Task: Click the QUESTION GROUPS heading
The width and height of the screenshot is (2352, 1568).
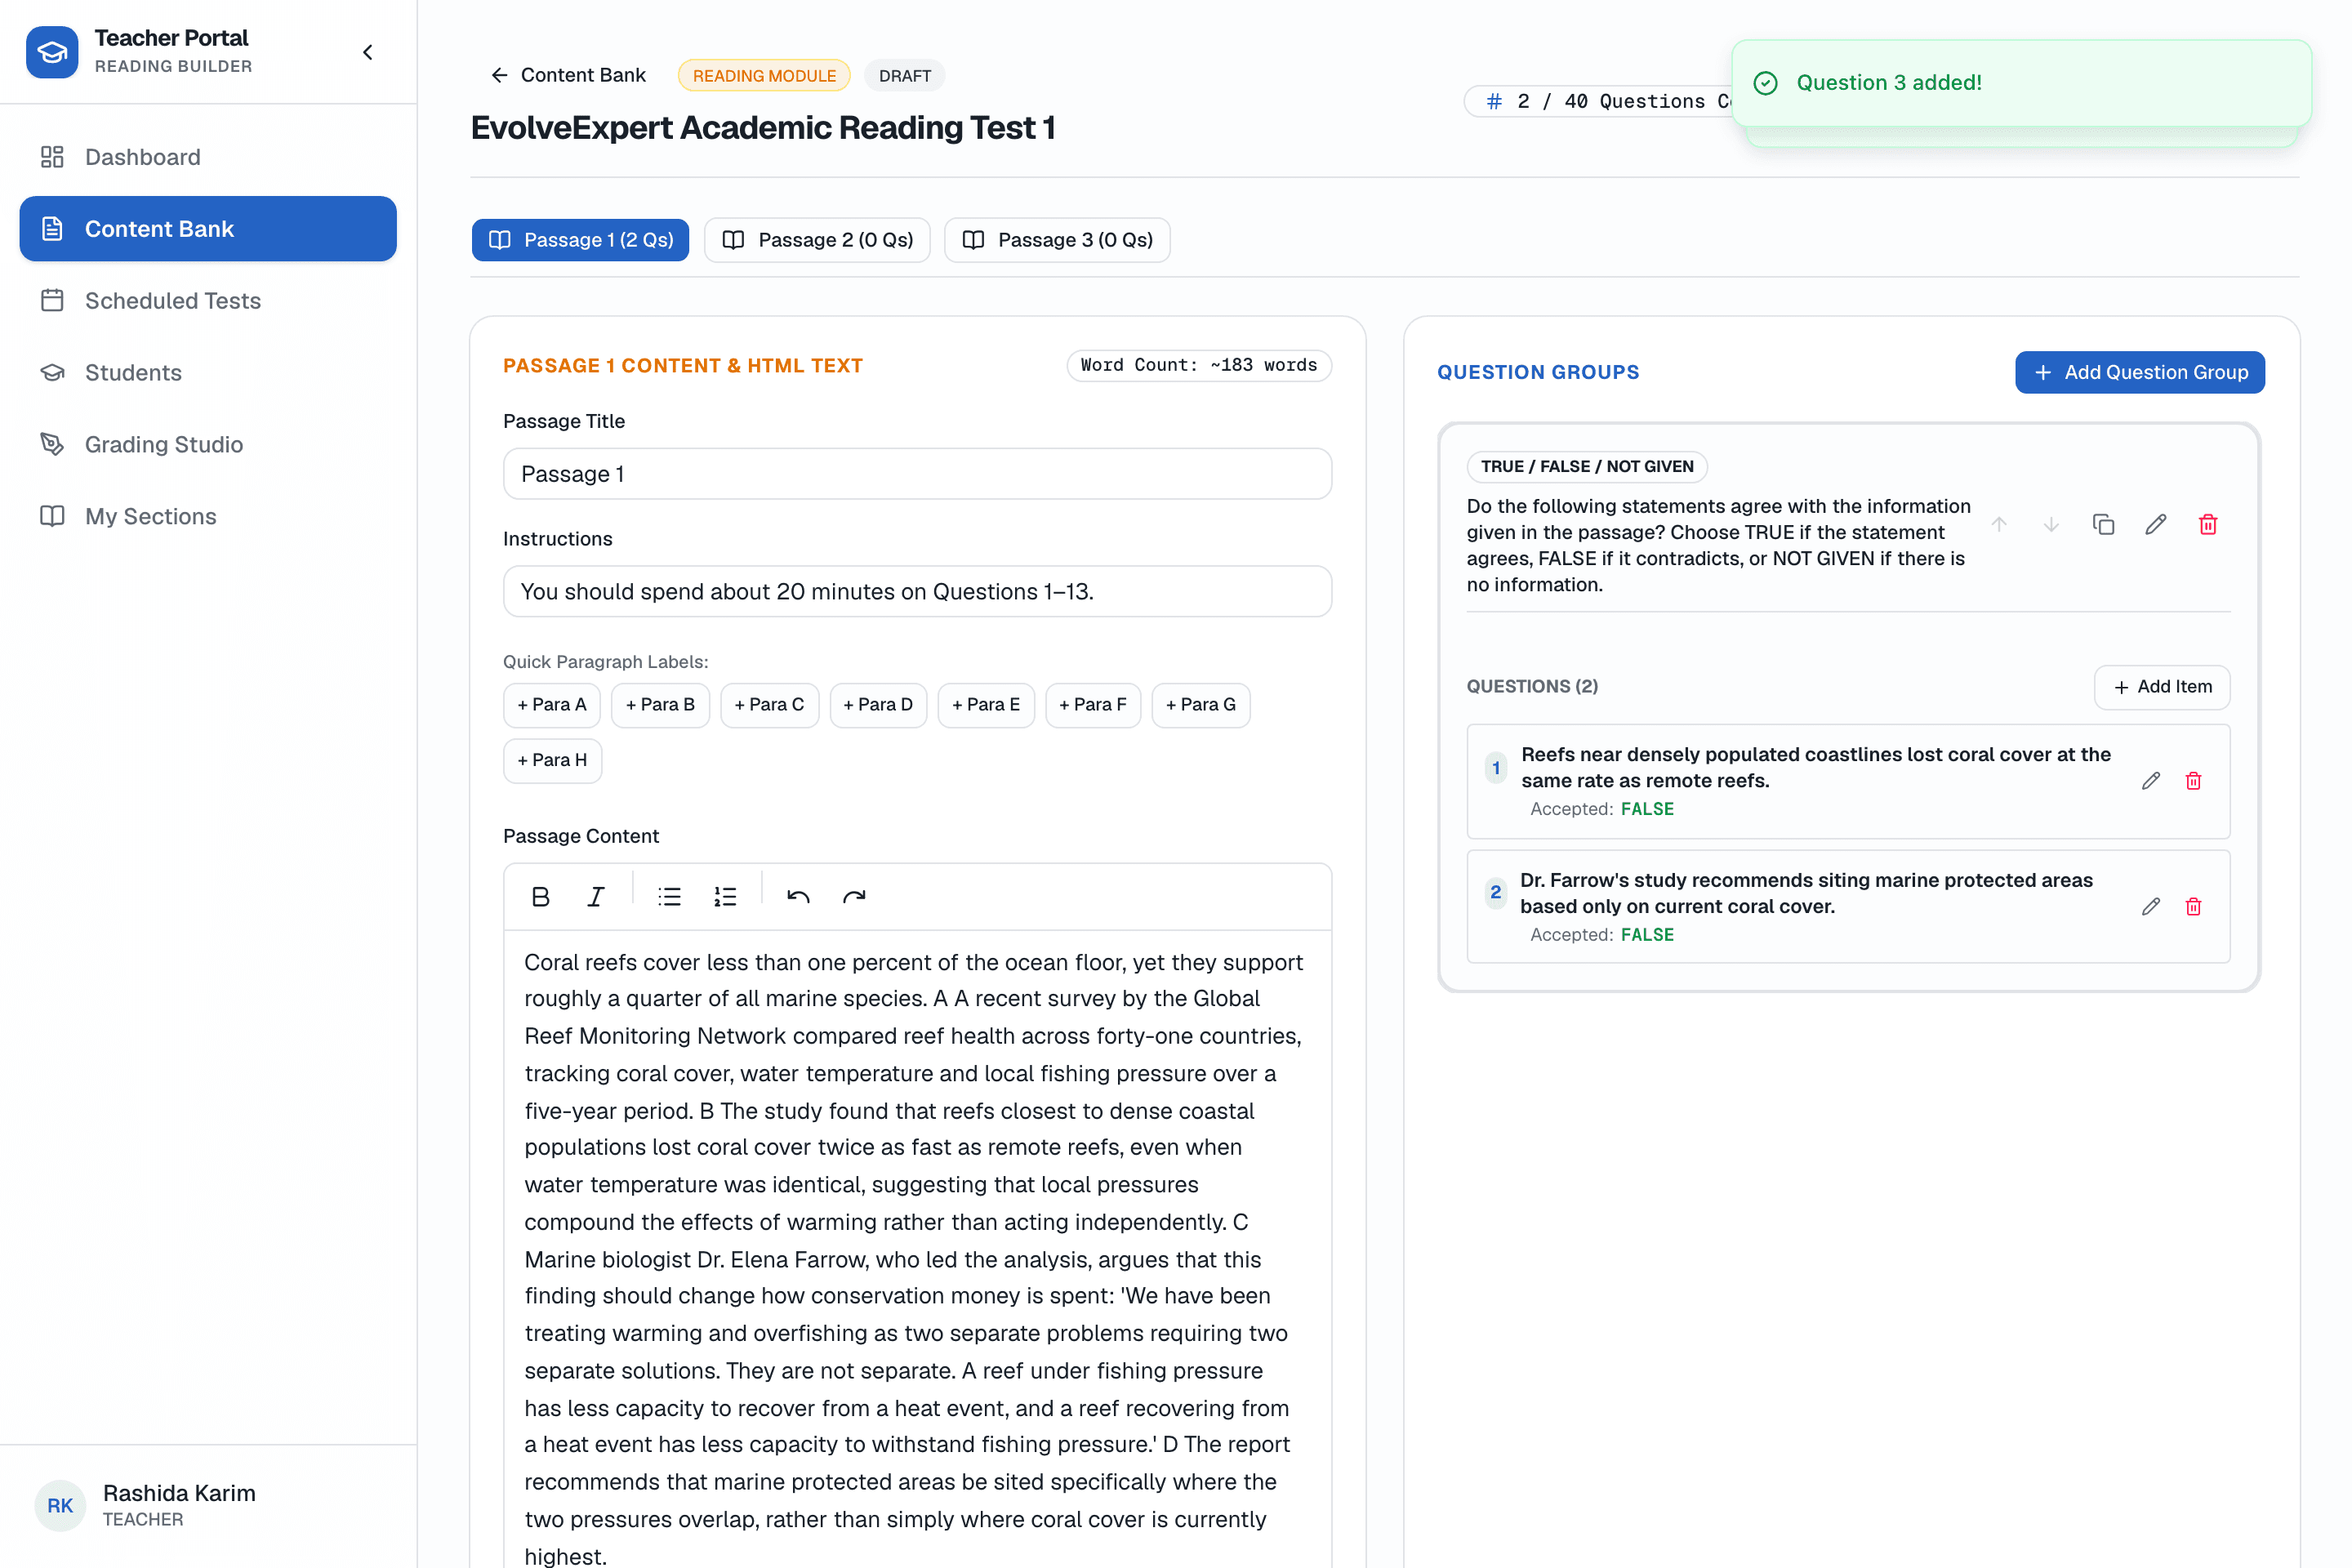Action: (1538, 372)
